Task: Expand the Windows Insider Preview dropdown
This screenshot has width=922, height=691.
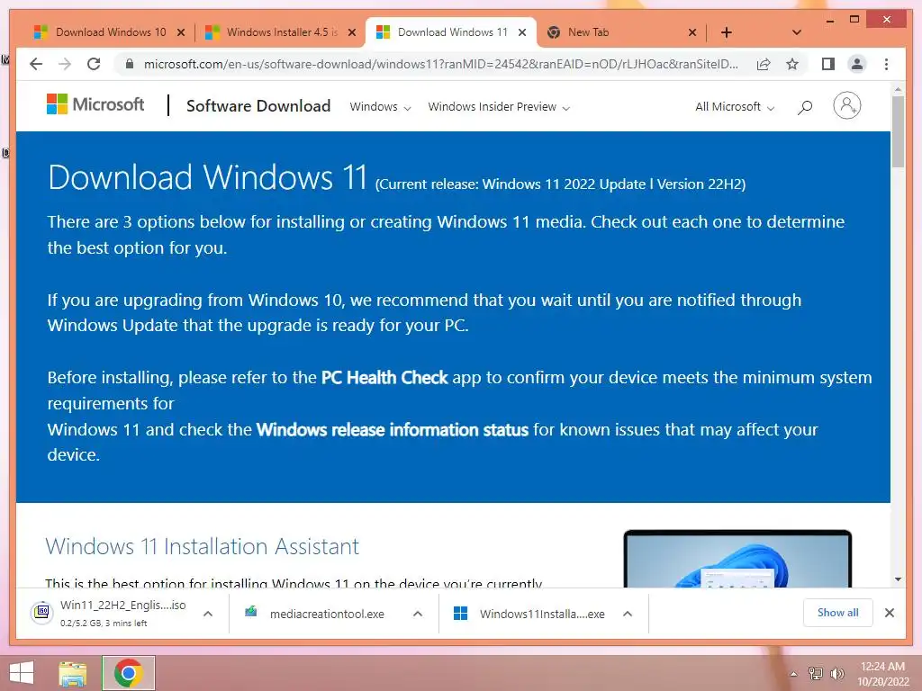Action: coord(499,107)
